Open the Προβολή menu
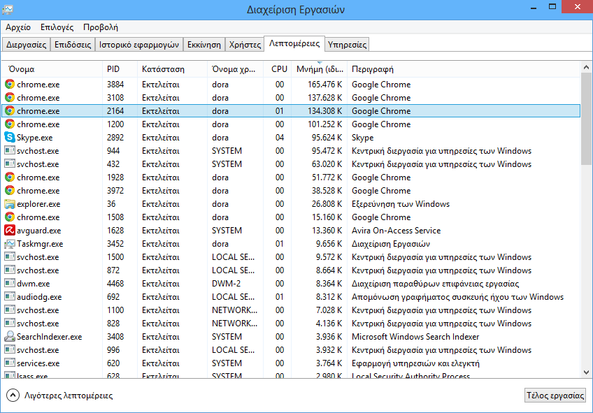This screenshot has height=413, width=593. tap(101, 27)
